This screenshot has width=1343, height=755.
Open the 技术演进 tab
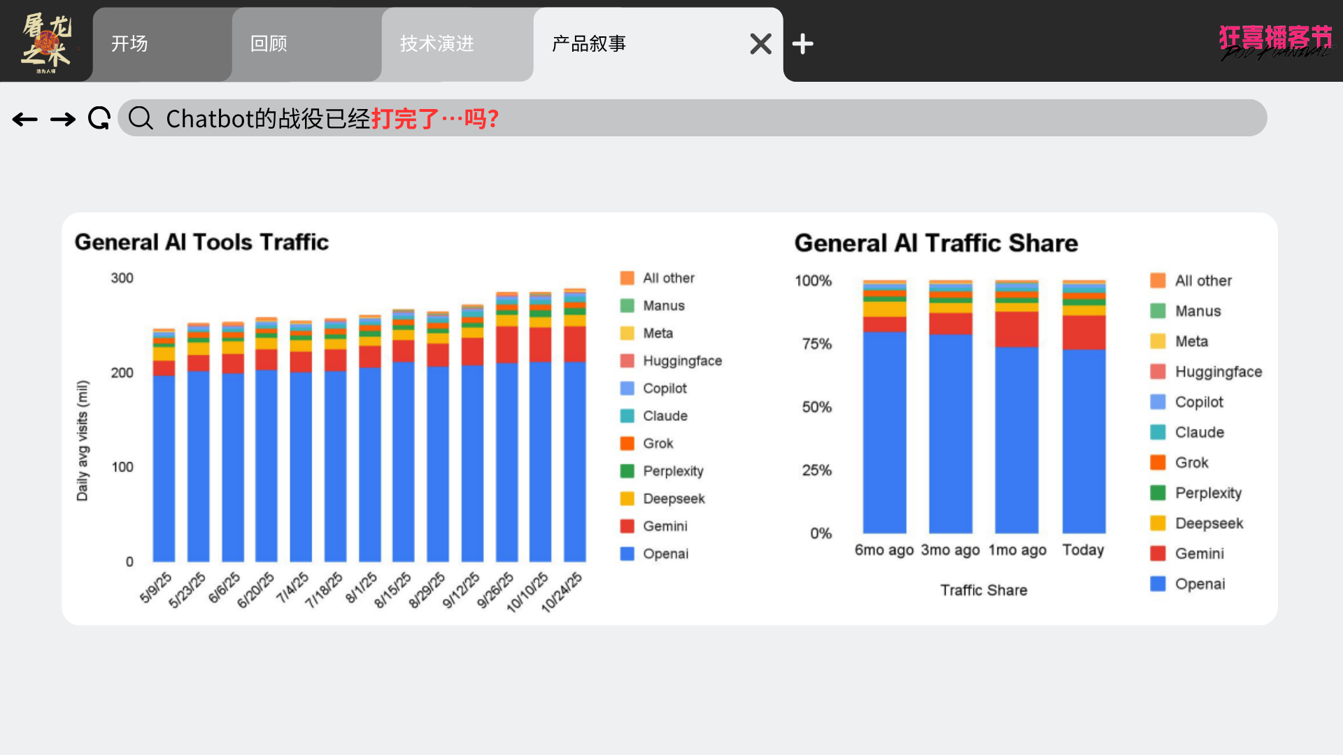437,44
